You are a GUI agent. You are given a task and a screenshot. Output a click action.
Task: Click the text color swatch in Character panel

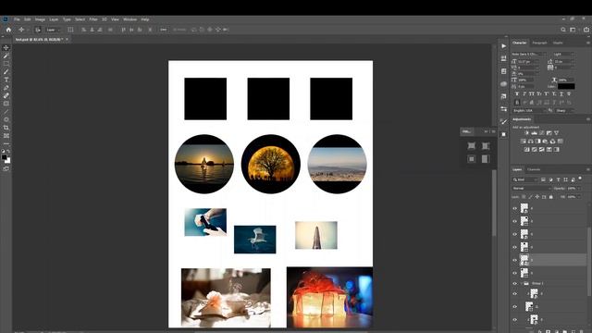[566, 86]
